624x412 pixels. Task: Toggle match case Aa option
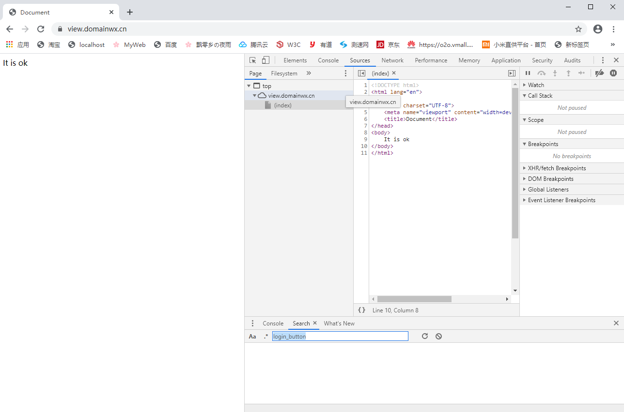coord(252,337)
